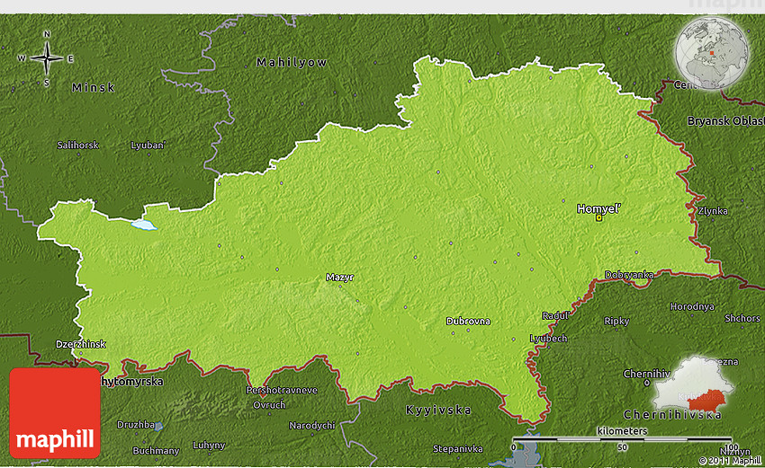Screen dimensions: 765x468
Task: Click the Dzerzhinsk town label
Action: point(81,344)
